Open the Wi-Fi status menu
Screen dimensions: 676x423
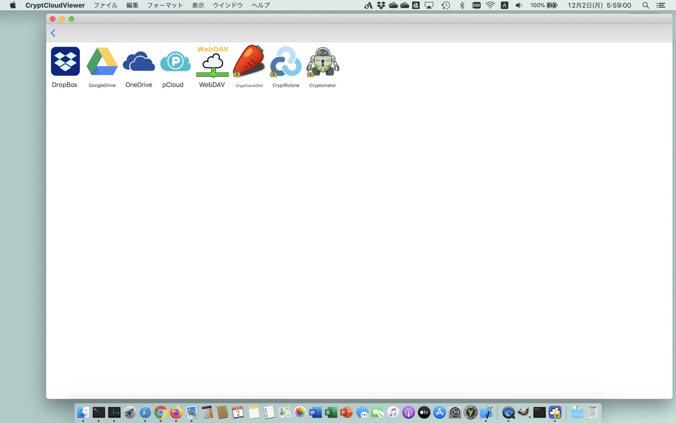[490, 5]
